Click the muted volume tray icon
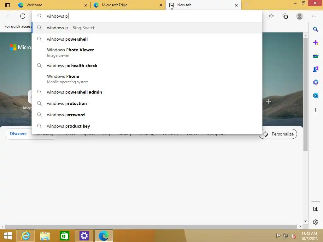This screenshot has width=323, height=242. [293, 236]
